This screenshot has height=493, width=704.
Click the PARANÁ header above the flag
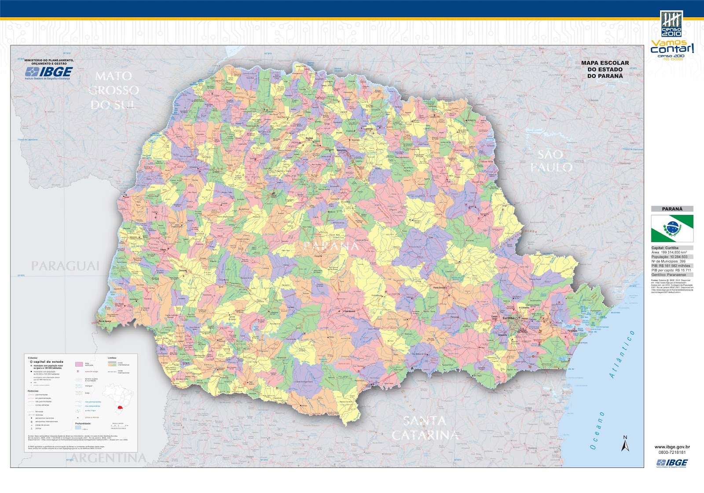pos(672,209)
